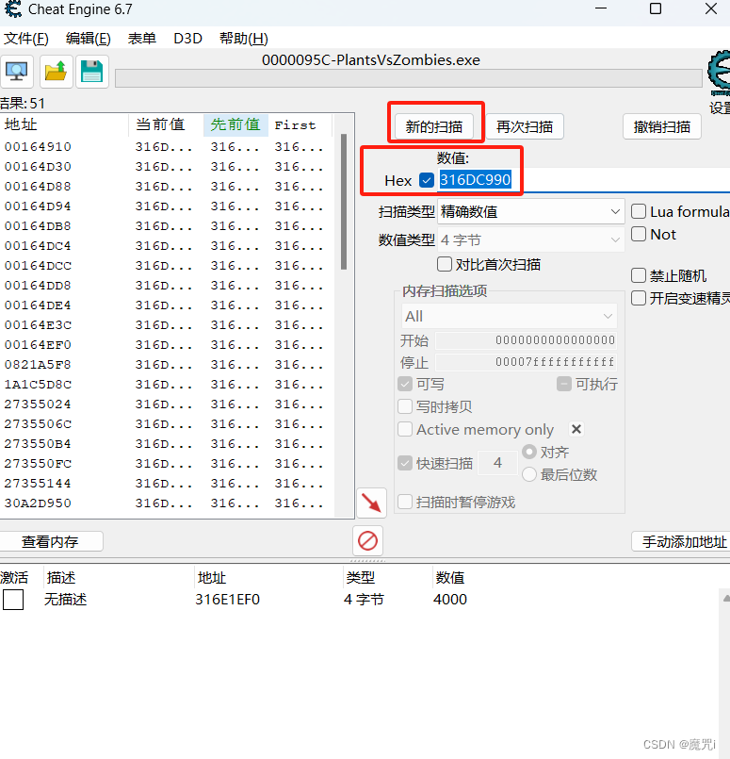
Task: Open the D3D menu
Action: [x=187, y=39]
